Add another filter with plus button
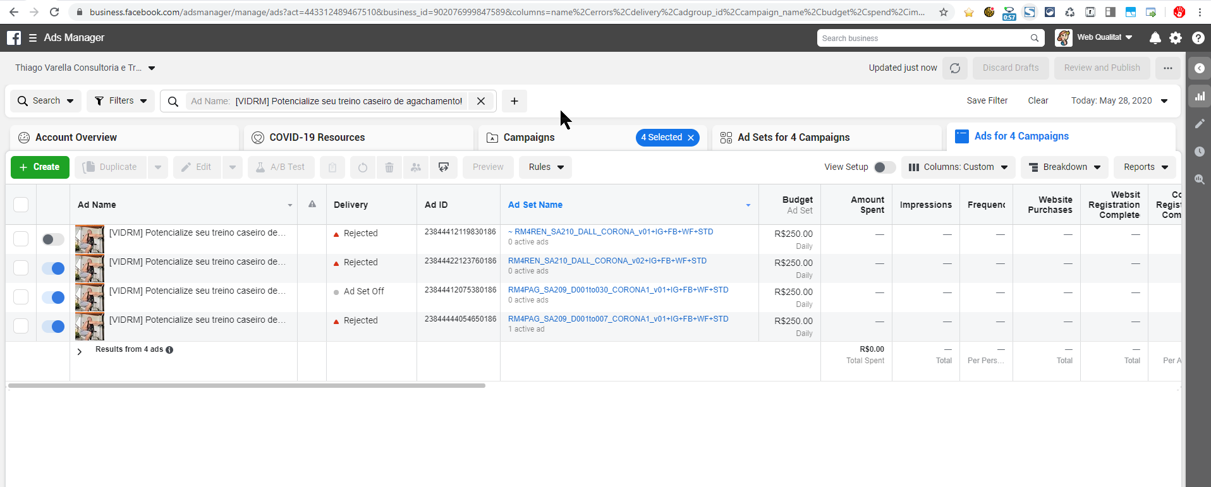Image resolution: width=1211 pixels, height=487 pixels. point(514,101)
